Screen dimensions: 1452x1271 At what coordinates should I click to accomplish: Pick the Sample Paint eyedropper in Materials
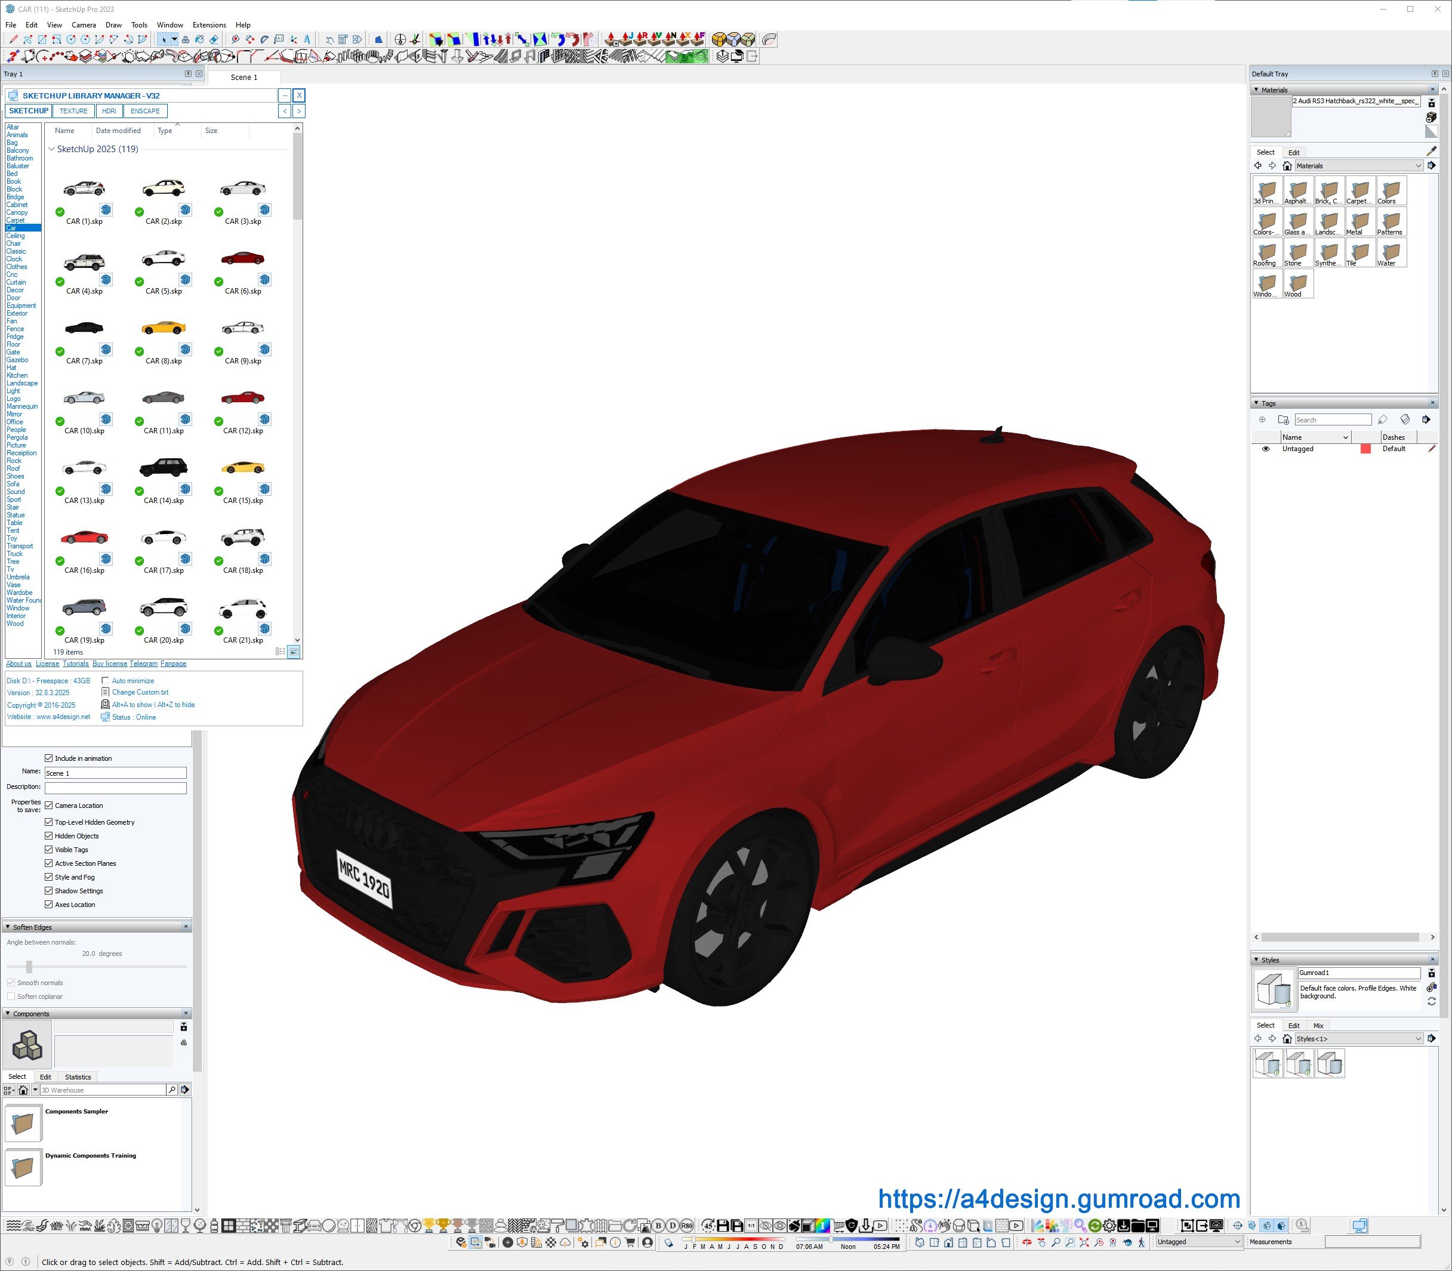1432,151
